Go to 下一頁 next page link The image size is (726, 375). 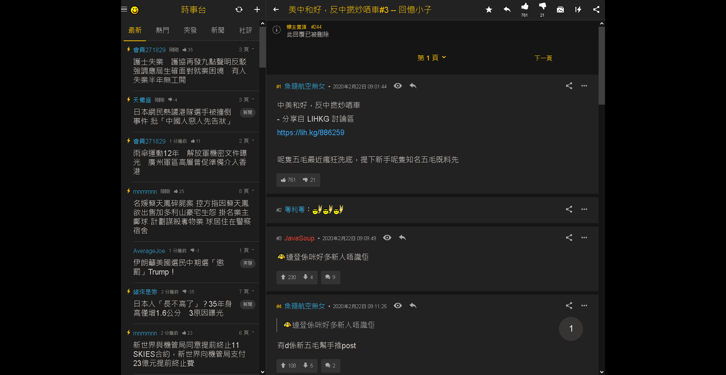tap(543, 58)
